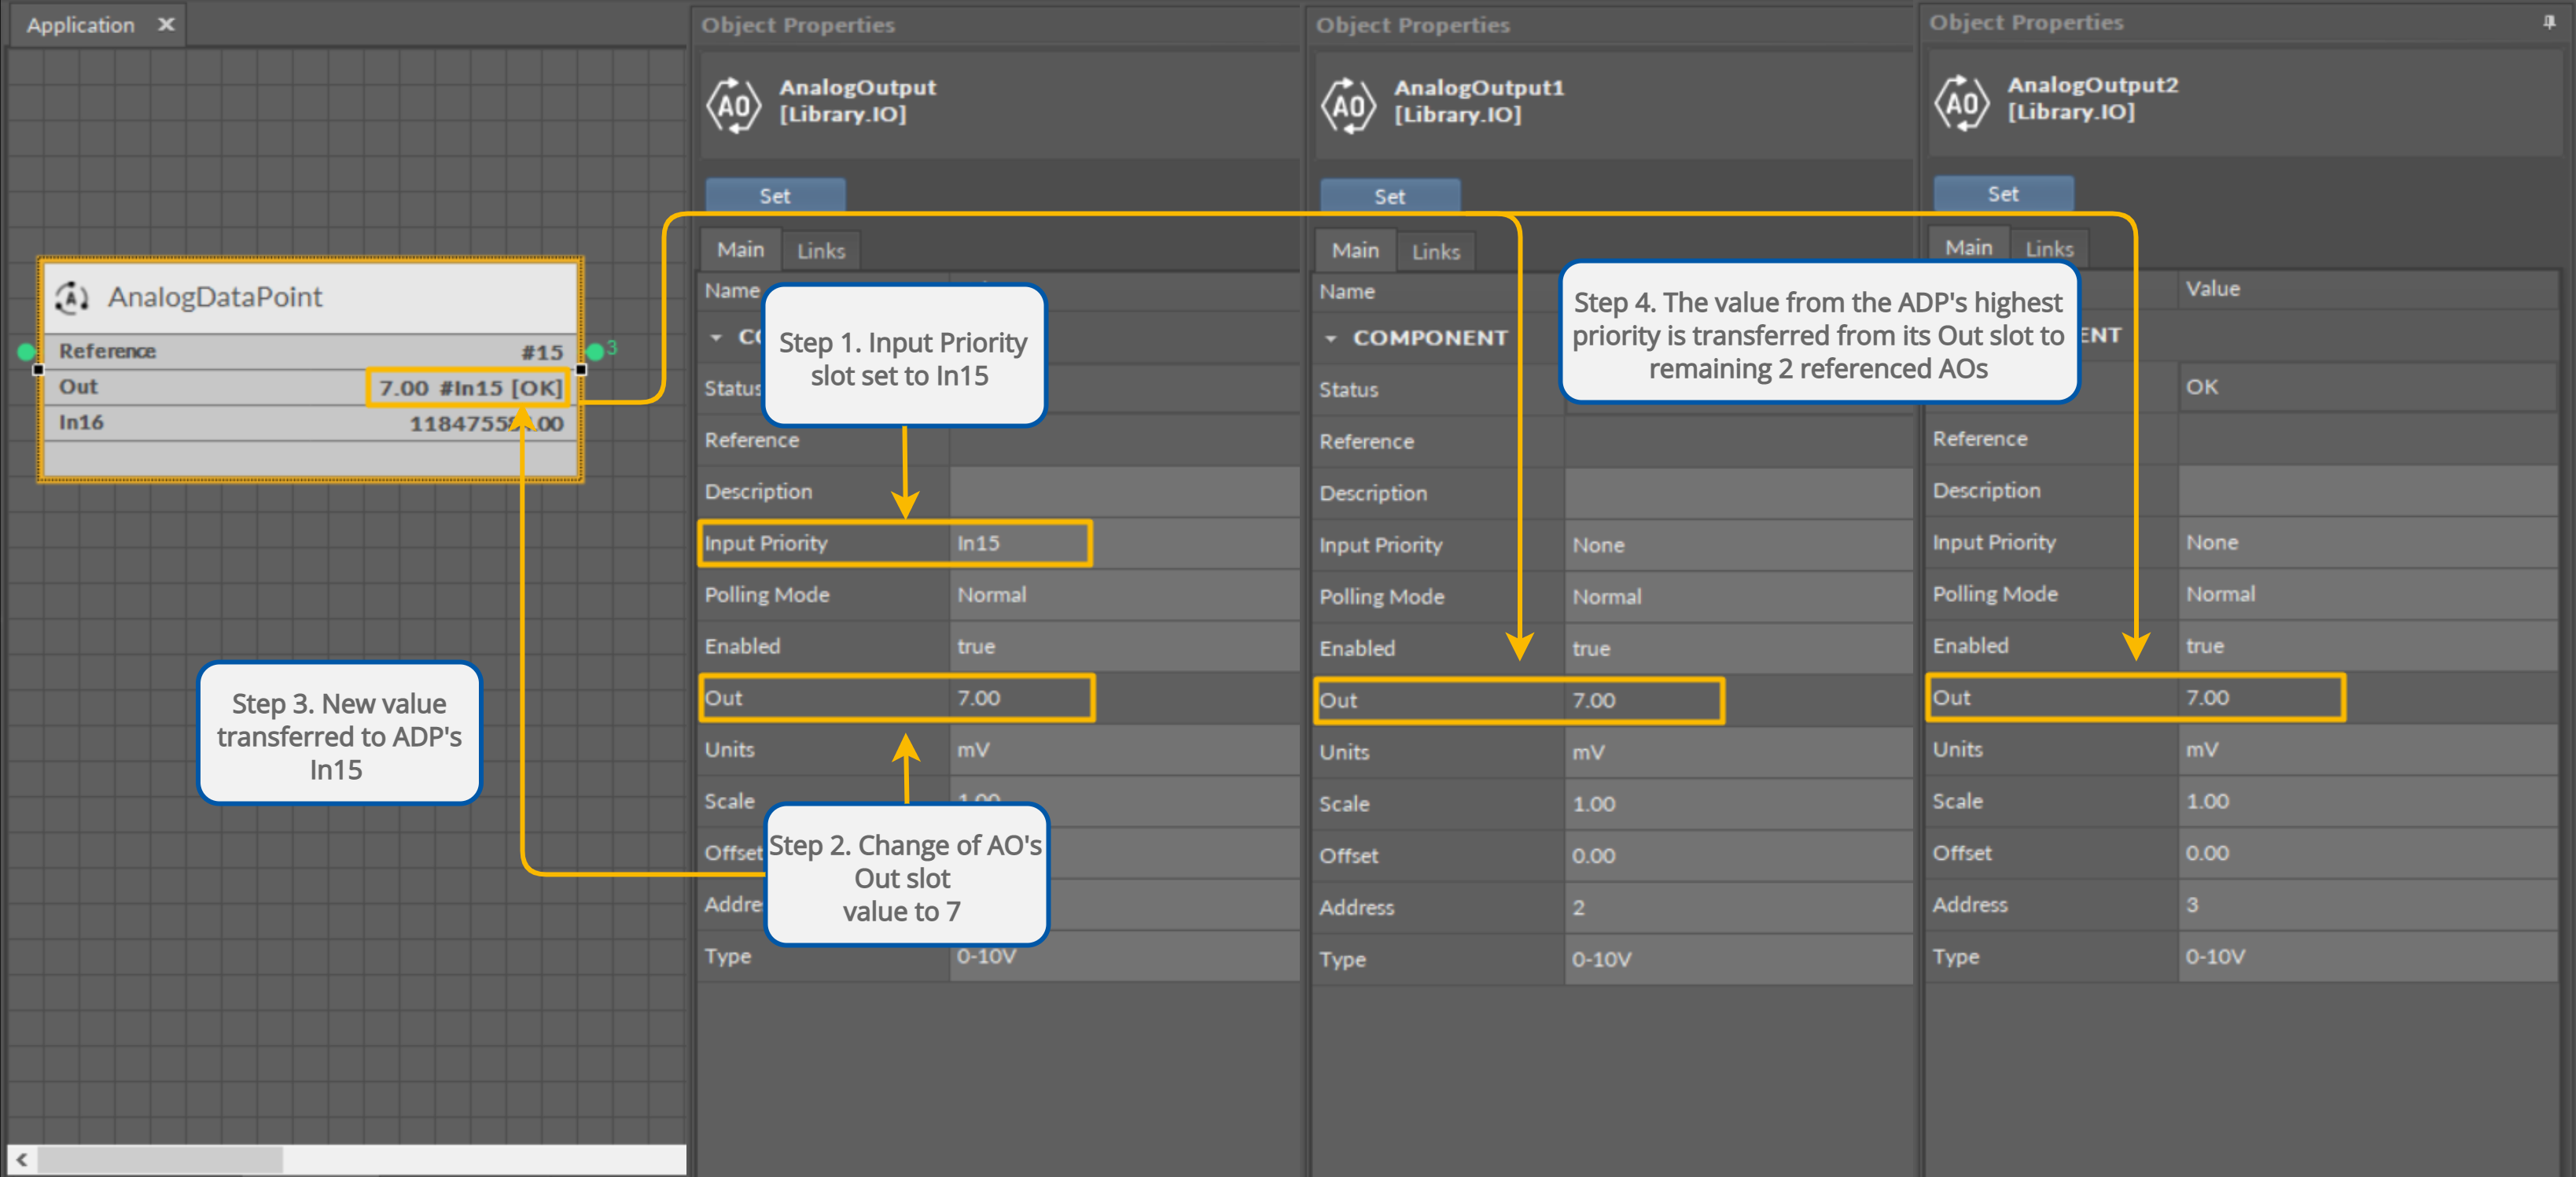Click the right green Reference output dot

pyautogui.click(x=596, y=352)
